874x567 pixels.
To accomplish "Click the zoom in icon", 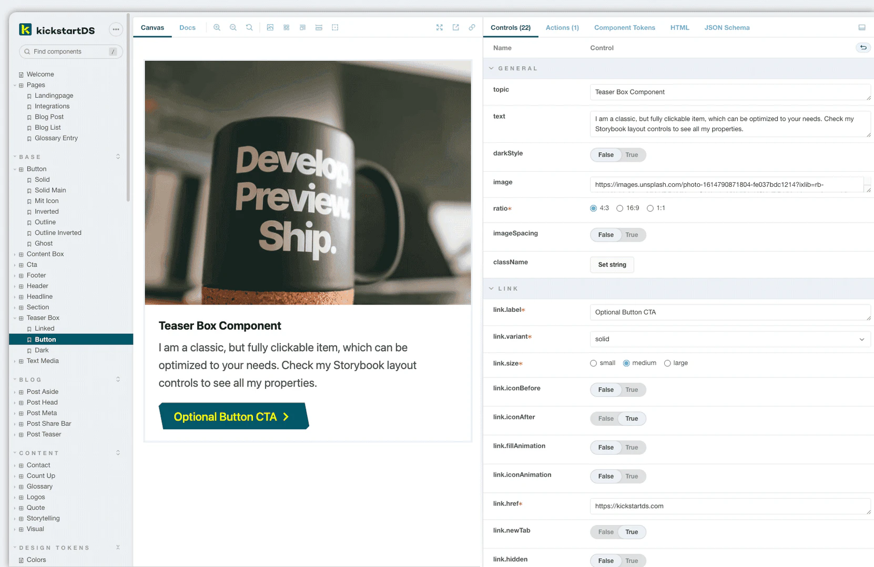I will (217, 27).
